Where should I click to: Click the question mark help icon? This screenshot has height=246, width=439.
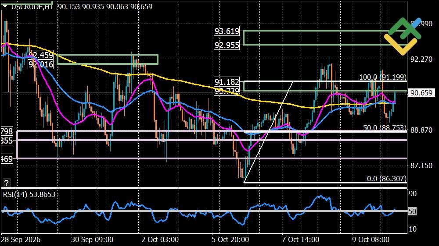click(6, 183)
